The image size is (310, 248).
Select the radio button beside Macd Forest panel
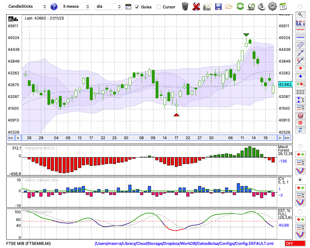(300, 146)
